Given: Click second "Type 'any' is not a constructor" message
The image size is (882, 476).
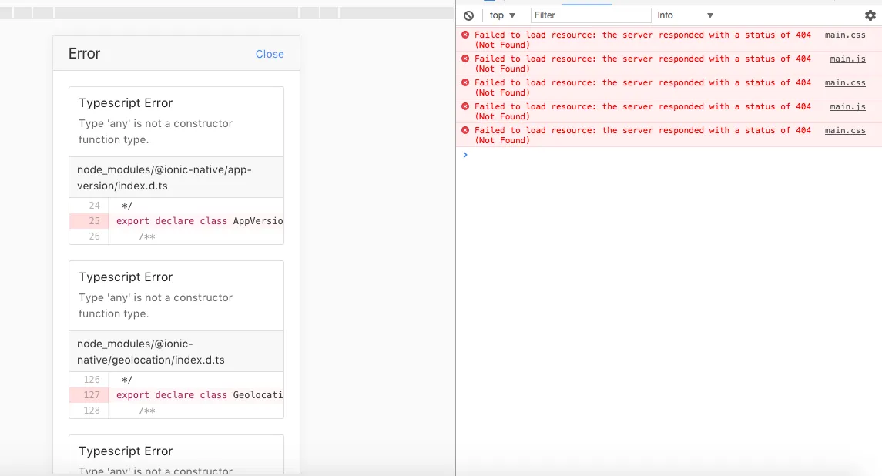Looking at the screenshot, I should click(156, 306).
